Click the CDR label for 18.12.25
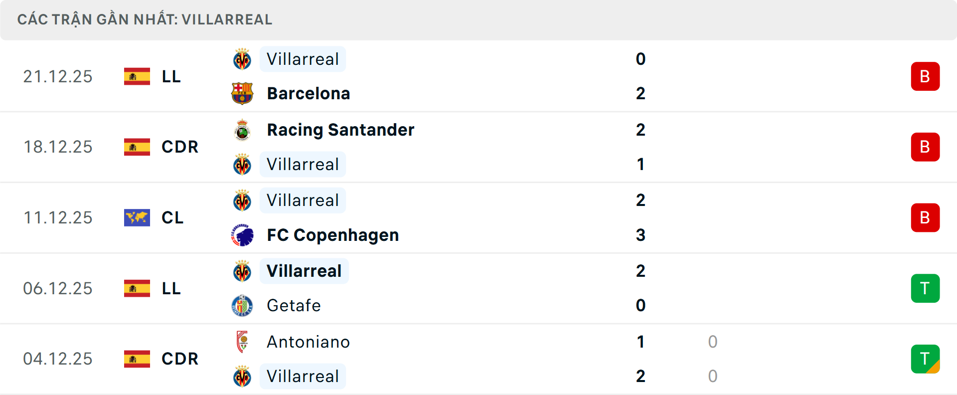The image size is (957, 395). coord(180,147)
